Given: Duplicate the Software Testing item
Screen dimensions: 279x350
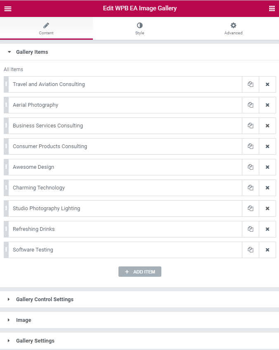Looking at the screenshot, I should point(251,250).
